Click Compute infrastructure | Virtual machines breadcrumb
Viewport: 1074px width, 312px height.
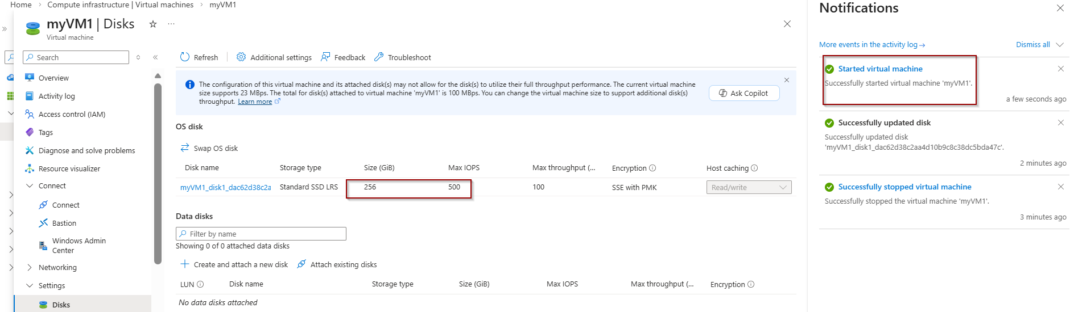(120, 5)
